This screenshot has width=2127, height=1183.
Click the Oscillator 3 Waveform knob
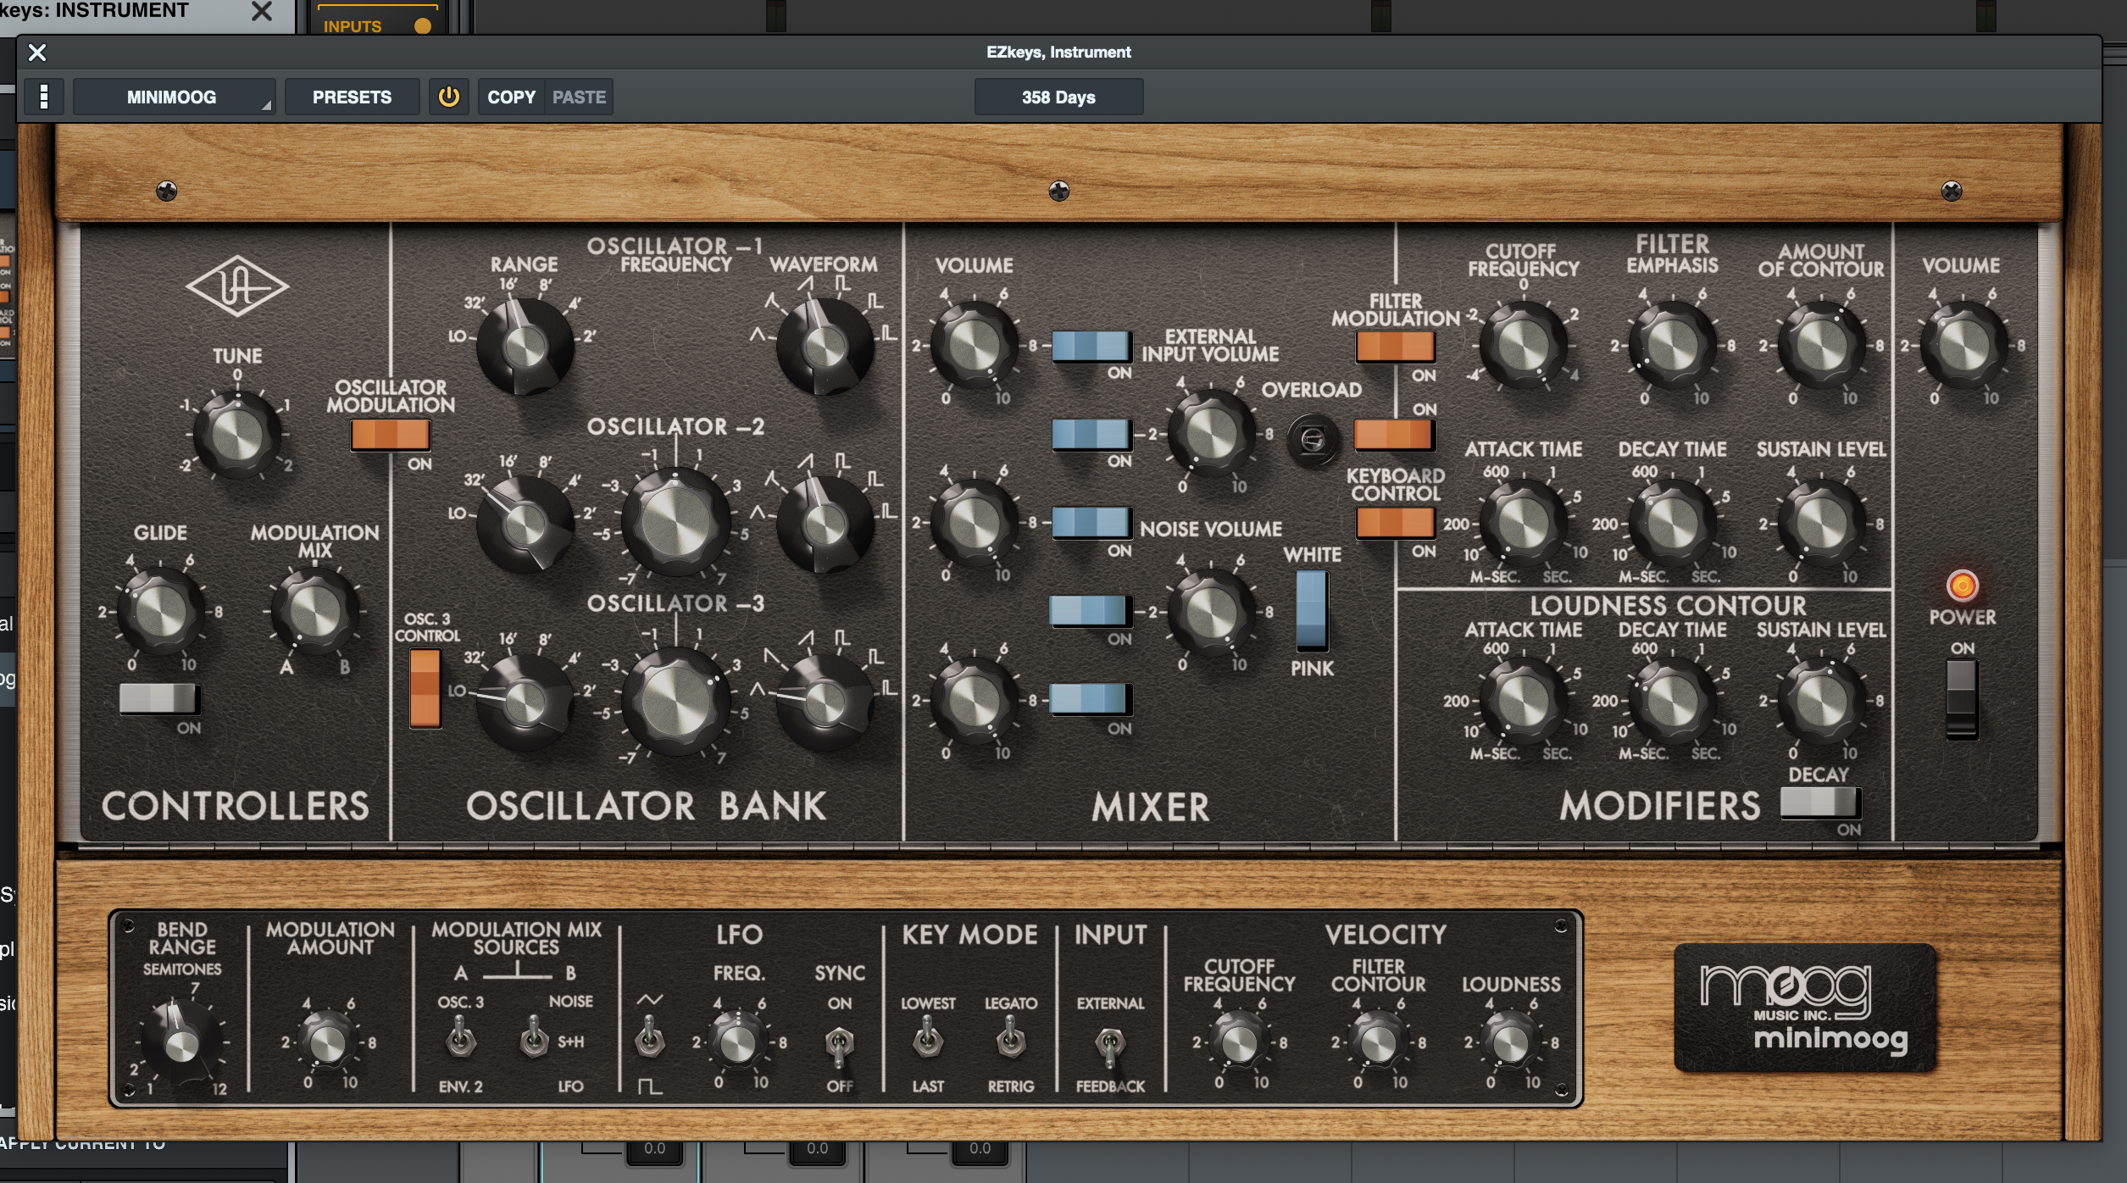[x=825, y=703]
